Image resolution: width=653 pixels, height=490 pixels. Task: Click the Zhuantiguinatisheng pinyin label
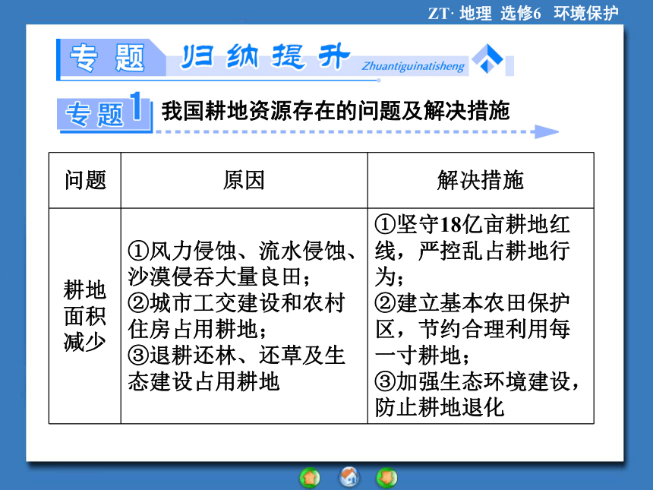pos(413,67)
